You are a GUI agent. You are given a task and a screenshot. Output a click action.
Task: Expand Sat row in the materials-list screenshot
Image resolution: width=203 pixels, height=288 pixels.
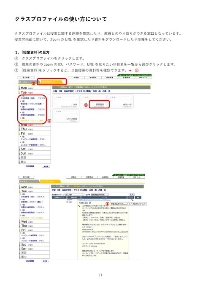tap(35, 245)
